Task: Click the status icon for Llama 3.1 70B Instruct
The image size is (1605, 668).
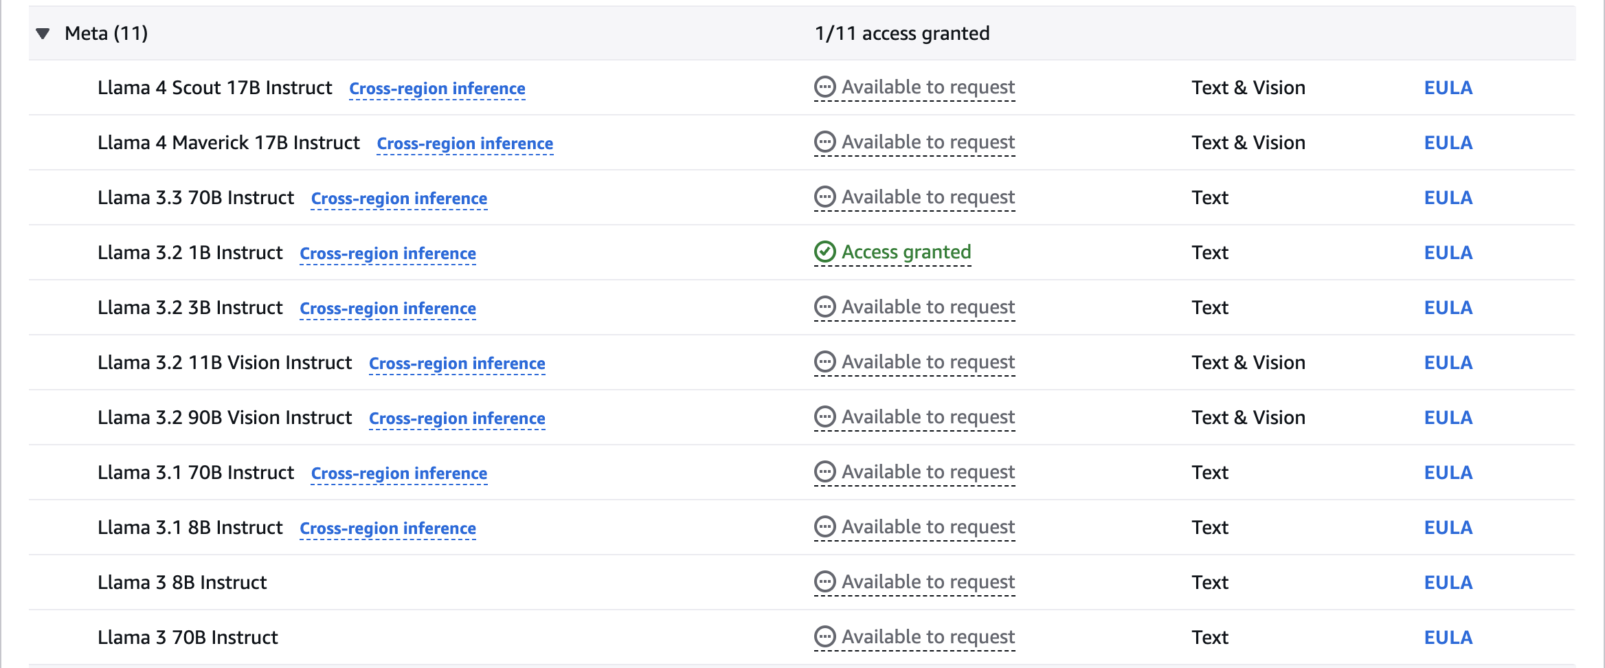Action: point(824,472)
